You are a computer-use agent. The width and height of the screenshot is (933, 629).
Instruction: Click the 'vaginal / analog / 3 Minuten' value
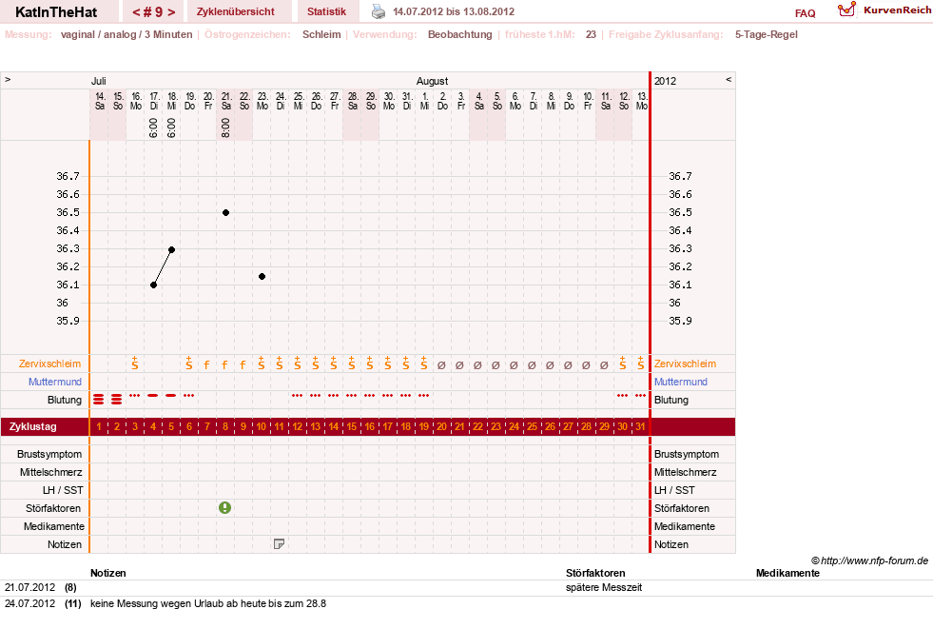point(126,34)
